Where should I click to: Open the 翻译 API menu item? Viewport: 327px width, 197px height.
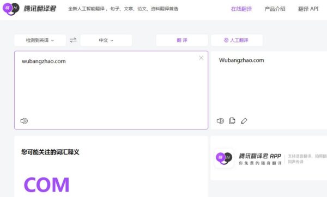click(x=308, y=9)
